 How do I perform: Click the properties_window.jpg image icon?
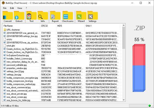pos(5,68)
